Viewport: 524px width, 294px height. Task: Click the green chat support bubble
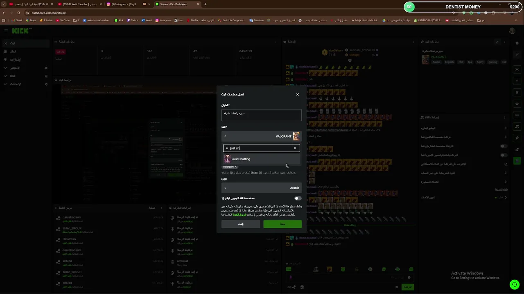[514, 284]
